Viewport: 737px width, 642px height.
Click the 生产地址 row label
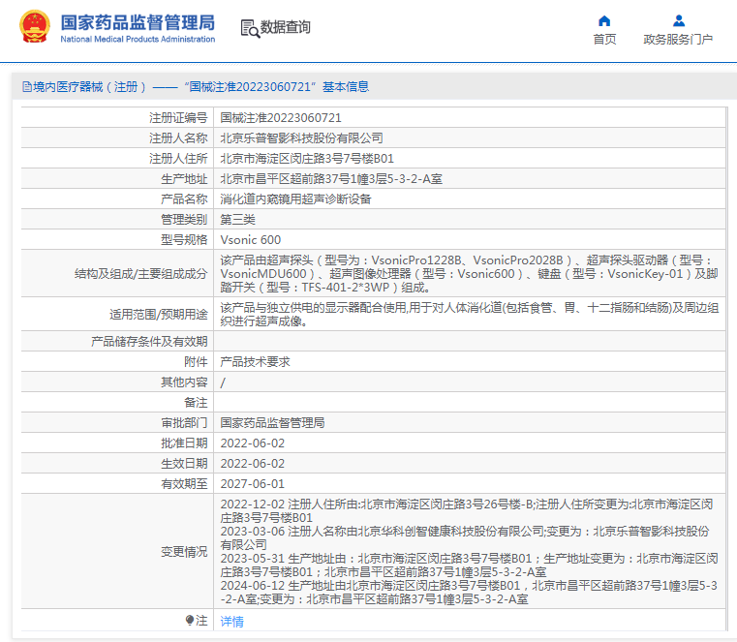click(184, 178)
